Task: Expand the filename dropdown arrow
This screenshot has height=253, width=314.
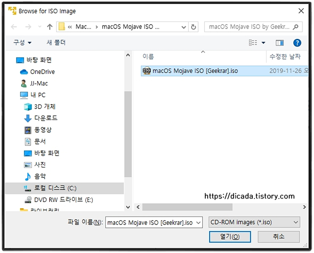Action: [198, 222]
